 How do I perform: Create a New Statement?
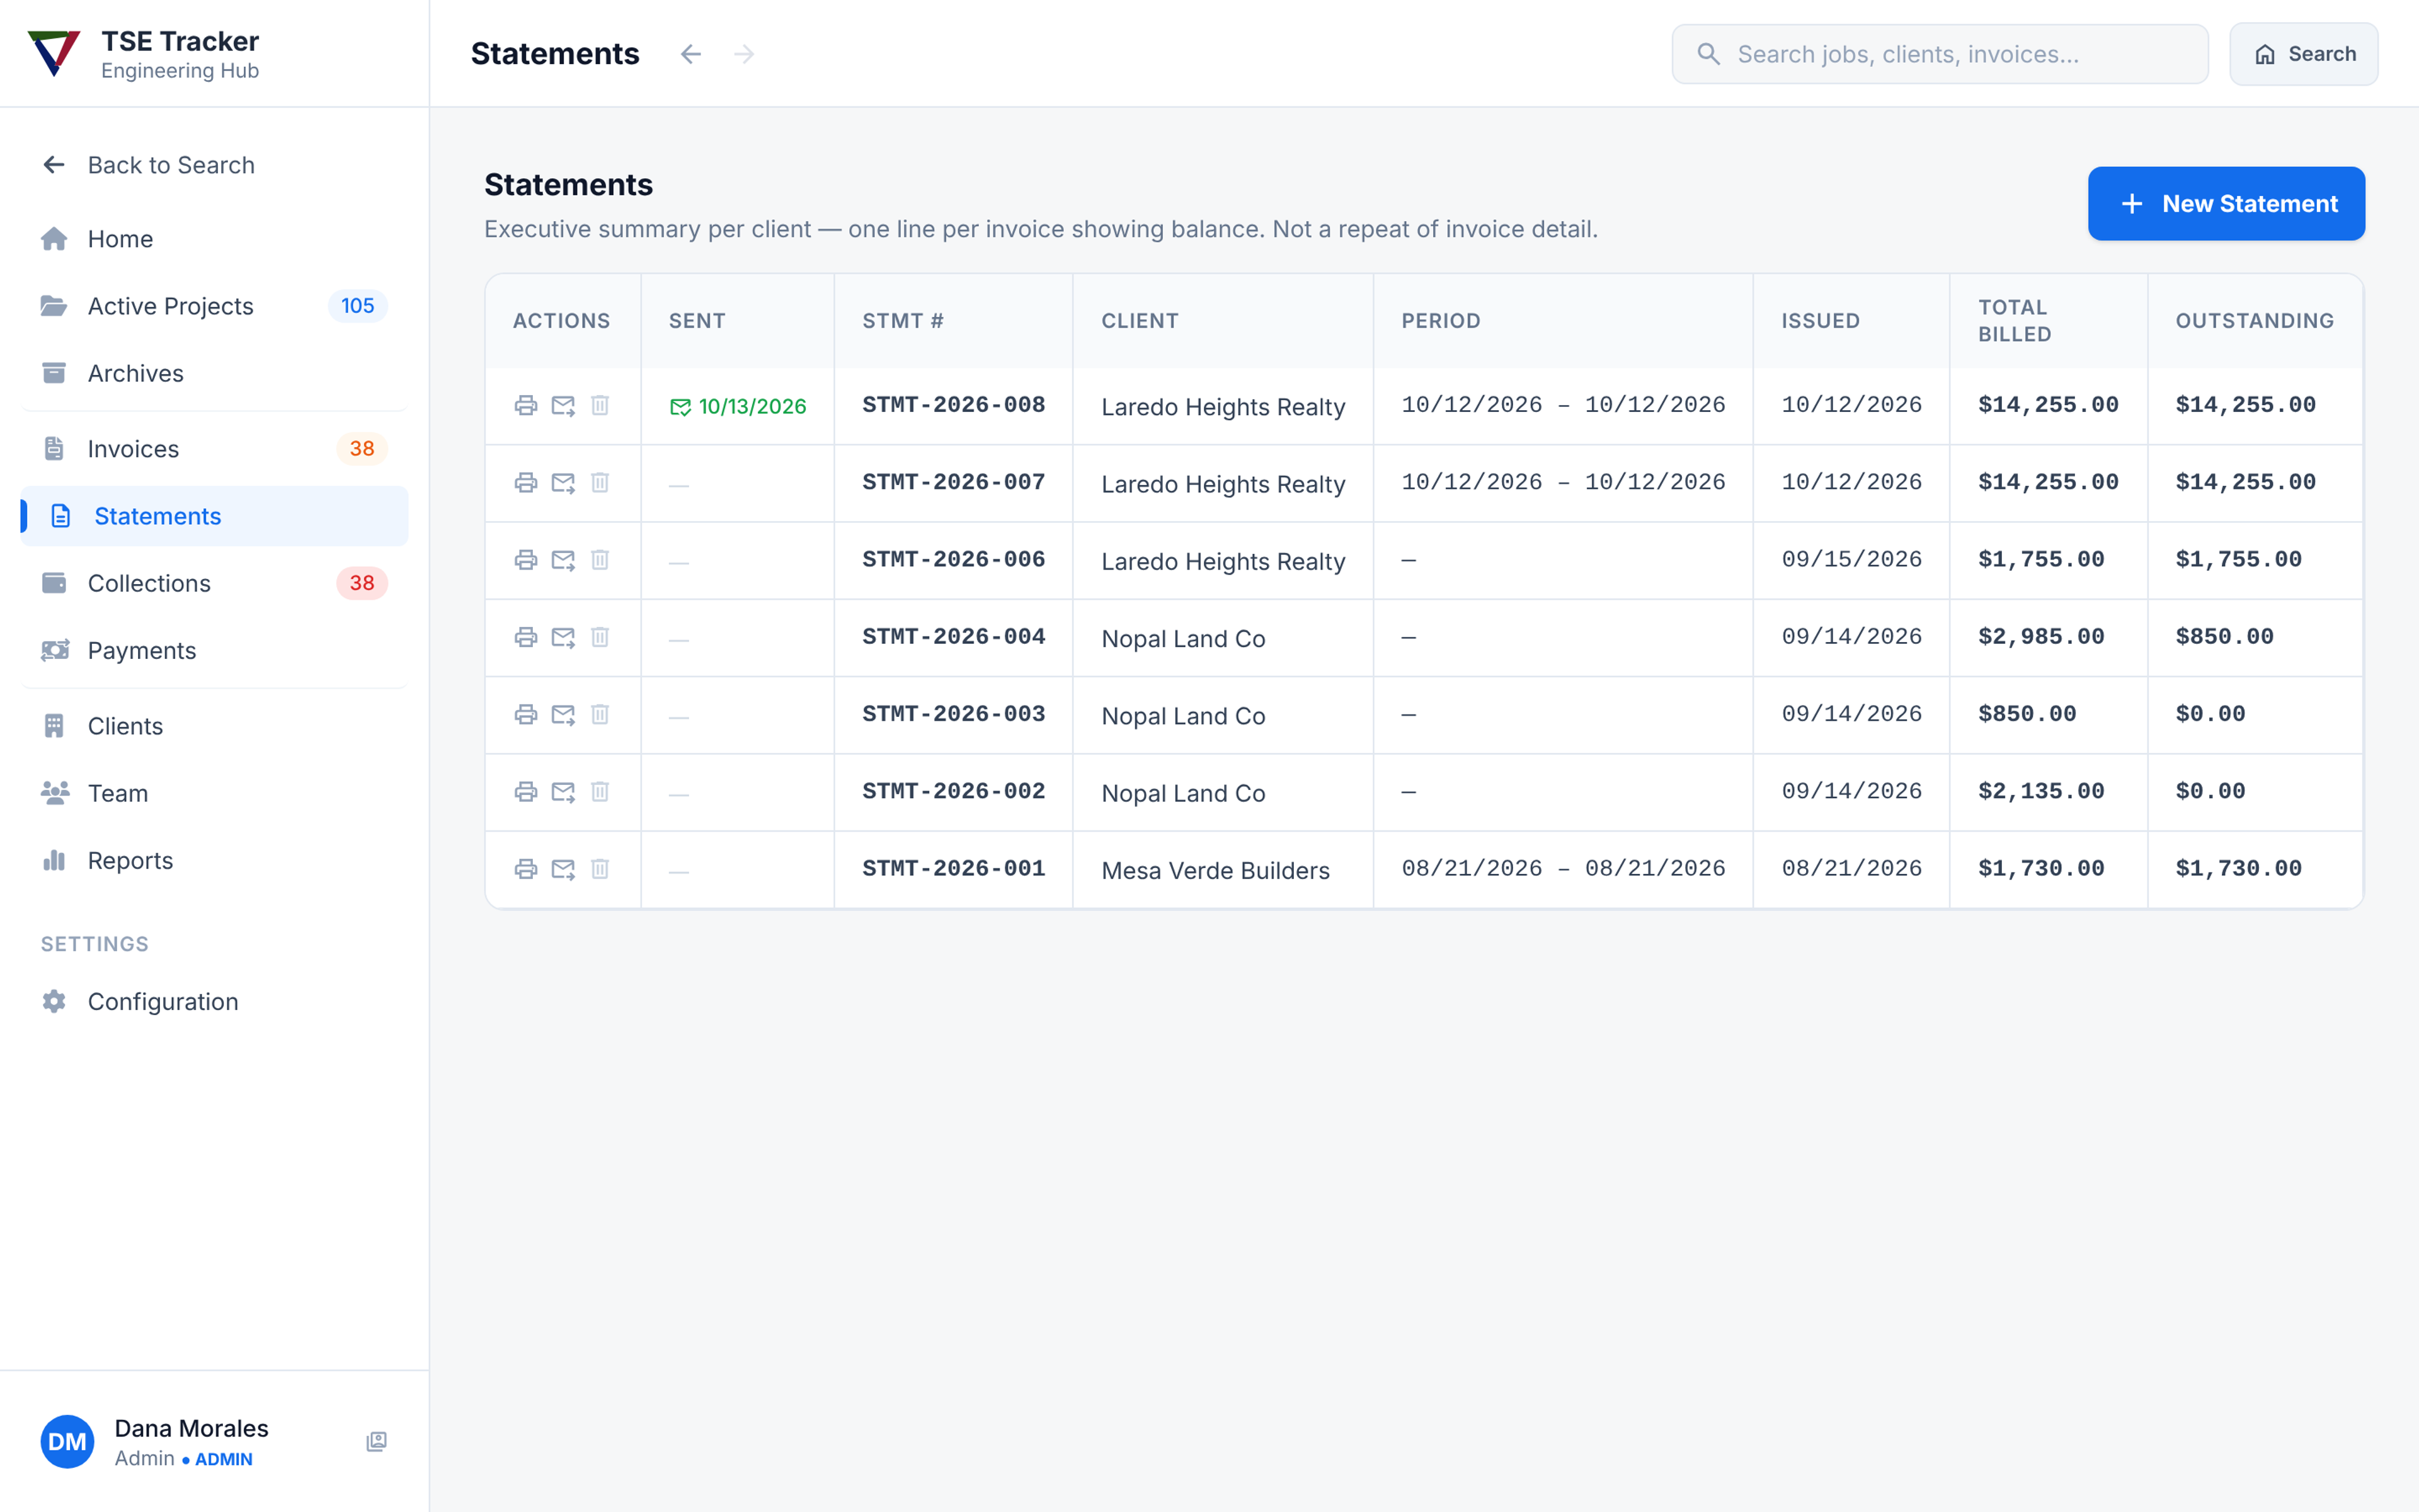pos(2226,204)
